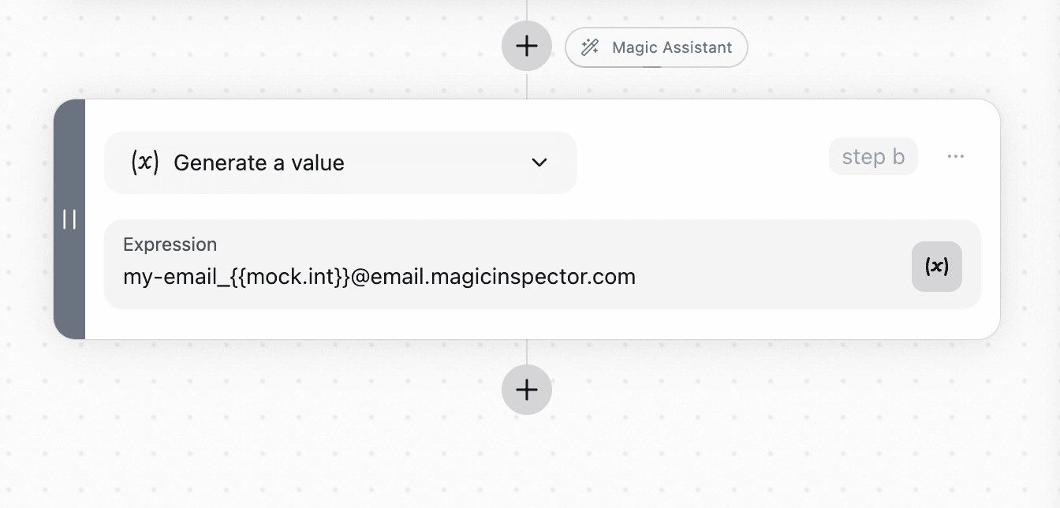Viewport: 1060px width, 508px height.
Task: Add a step with the upper plus button
Action: click(x=527, y=46)
